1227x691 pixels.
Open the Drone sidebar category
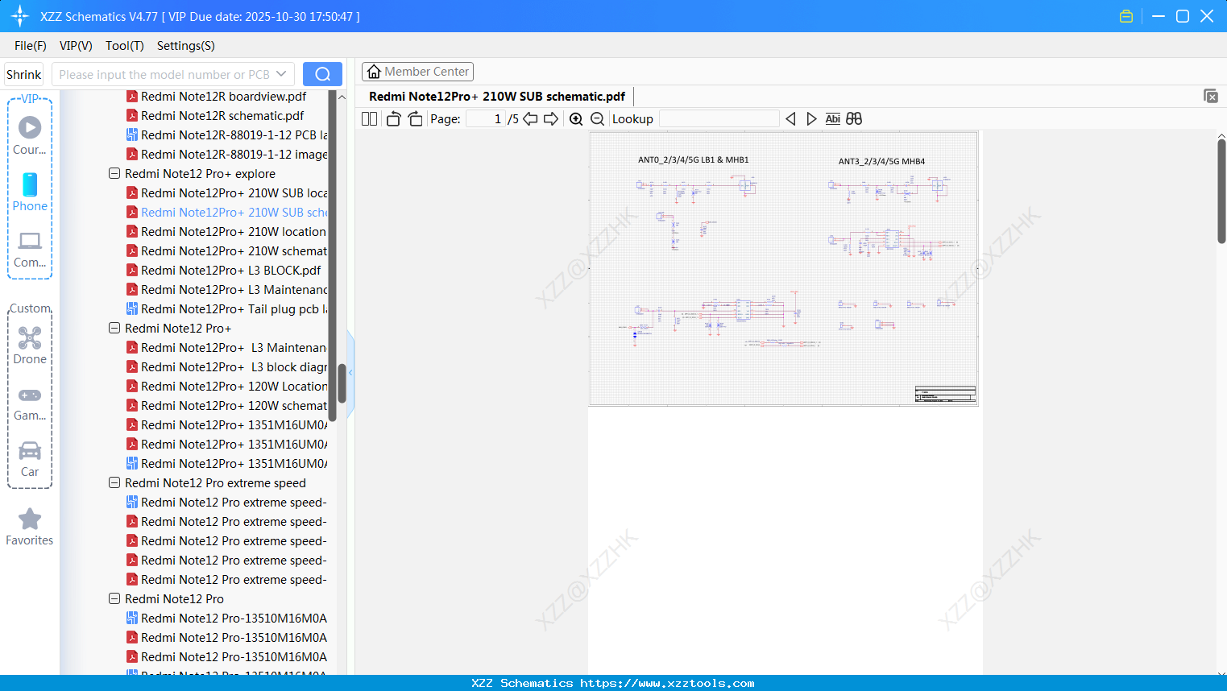pos(30,345)
